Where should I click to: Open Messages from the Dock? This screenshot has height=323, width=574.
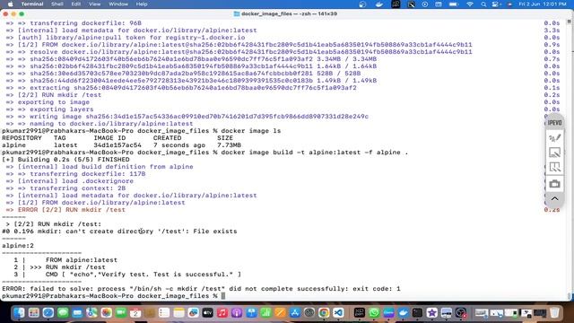tap(63, 313)
